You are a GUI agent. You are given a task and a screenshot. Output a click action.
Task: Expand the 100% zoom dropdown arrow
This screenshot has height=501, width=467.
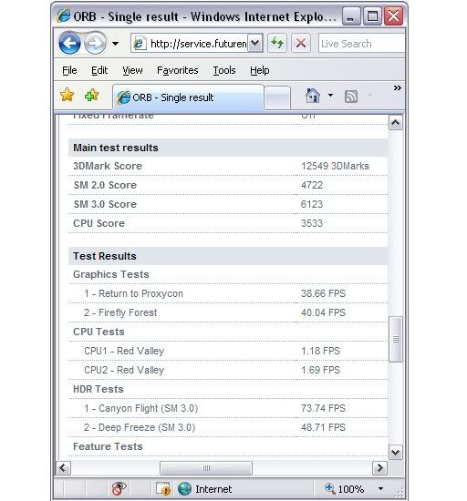coord(380,488)
